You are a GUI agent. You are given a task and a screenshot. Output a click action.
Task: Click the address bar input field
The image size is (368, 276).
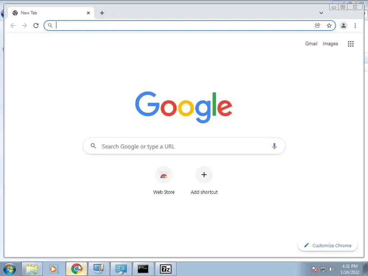click(x=184, y=26)
